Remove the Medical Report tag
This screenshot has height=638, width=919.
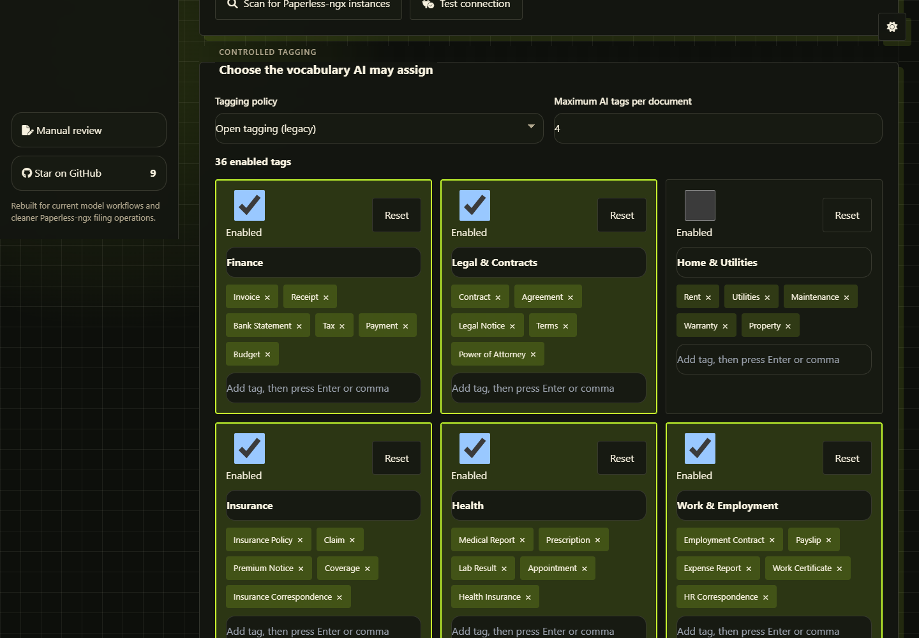tap(522, 540)
